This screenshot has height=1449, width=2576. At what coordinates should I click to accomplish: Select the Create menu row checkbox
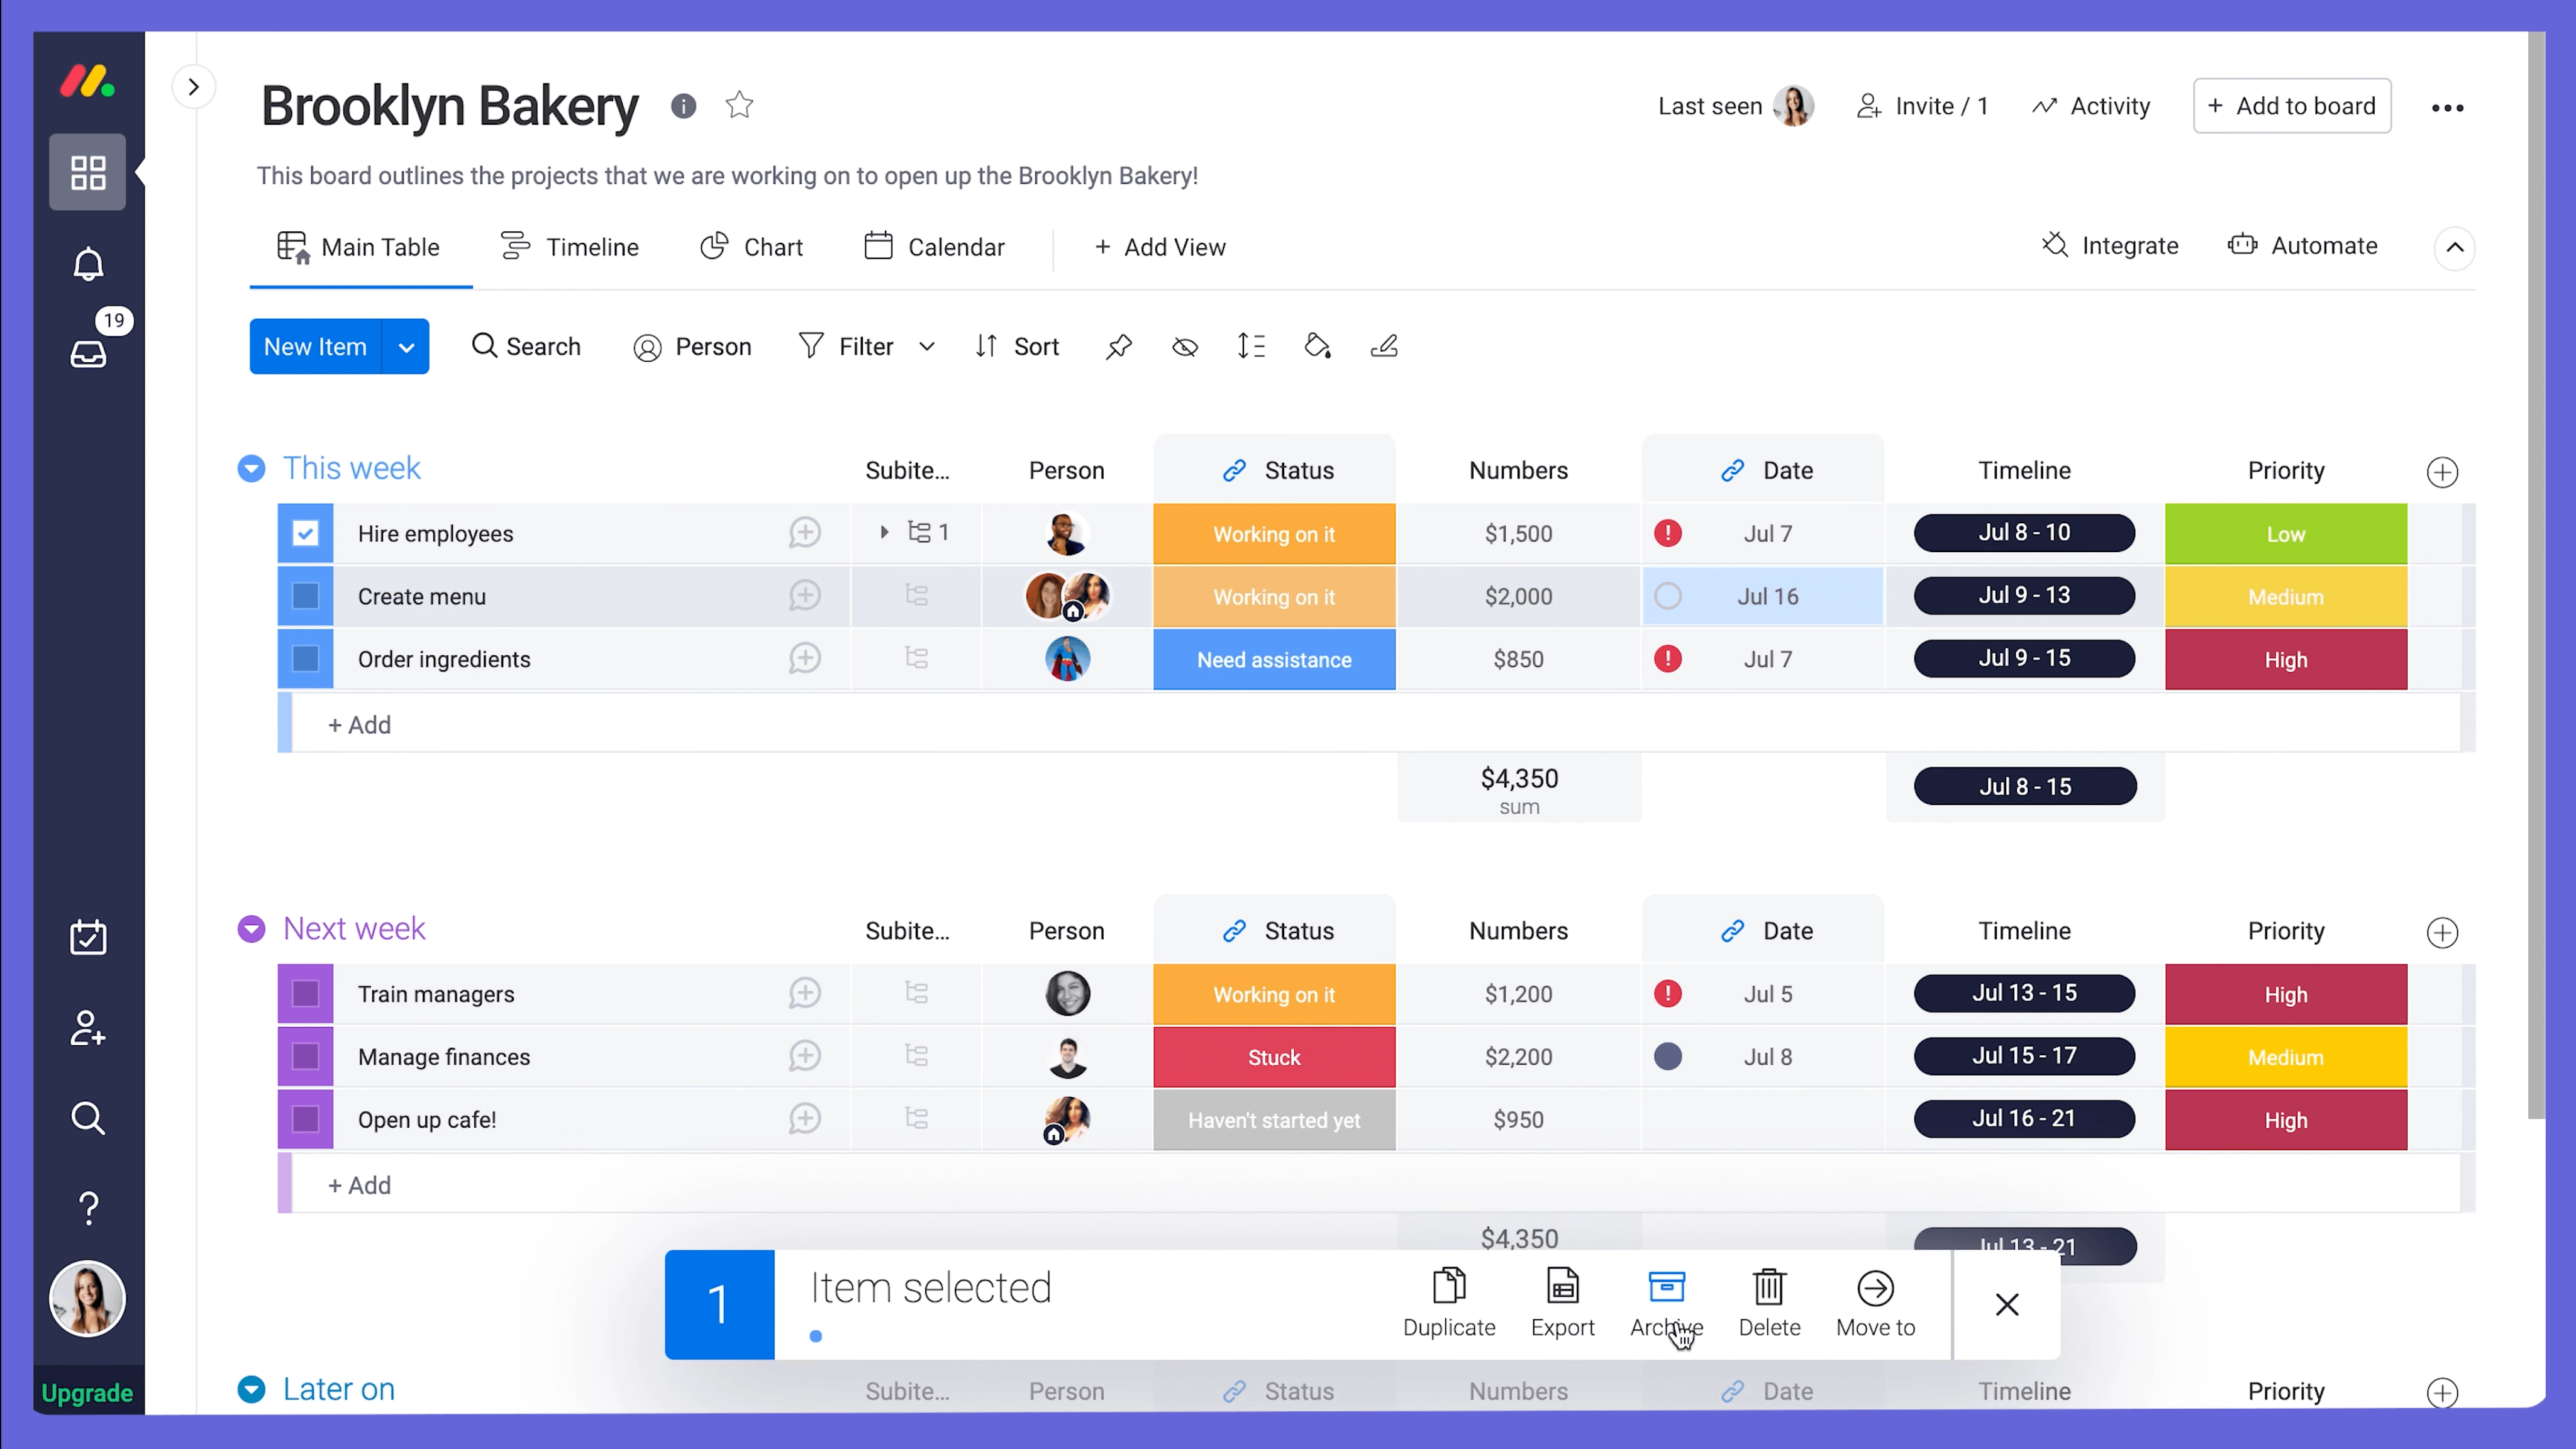(306, 596)
